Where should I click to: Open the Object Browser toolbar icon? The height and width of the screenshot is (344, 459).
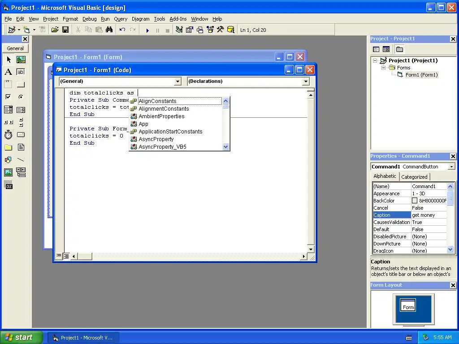(210, 30)
